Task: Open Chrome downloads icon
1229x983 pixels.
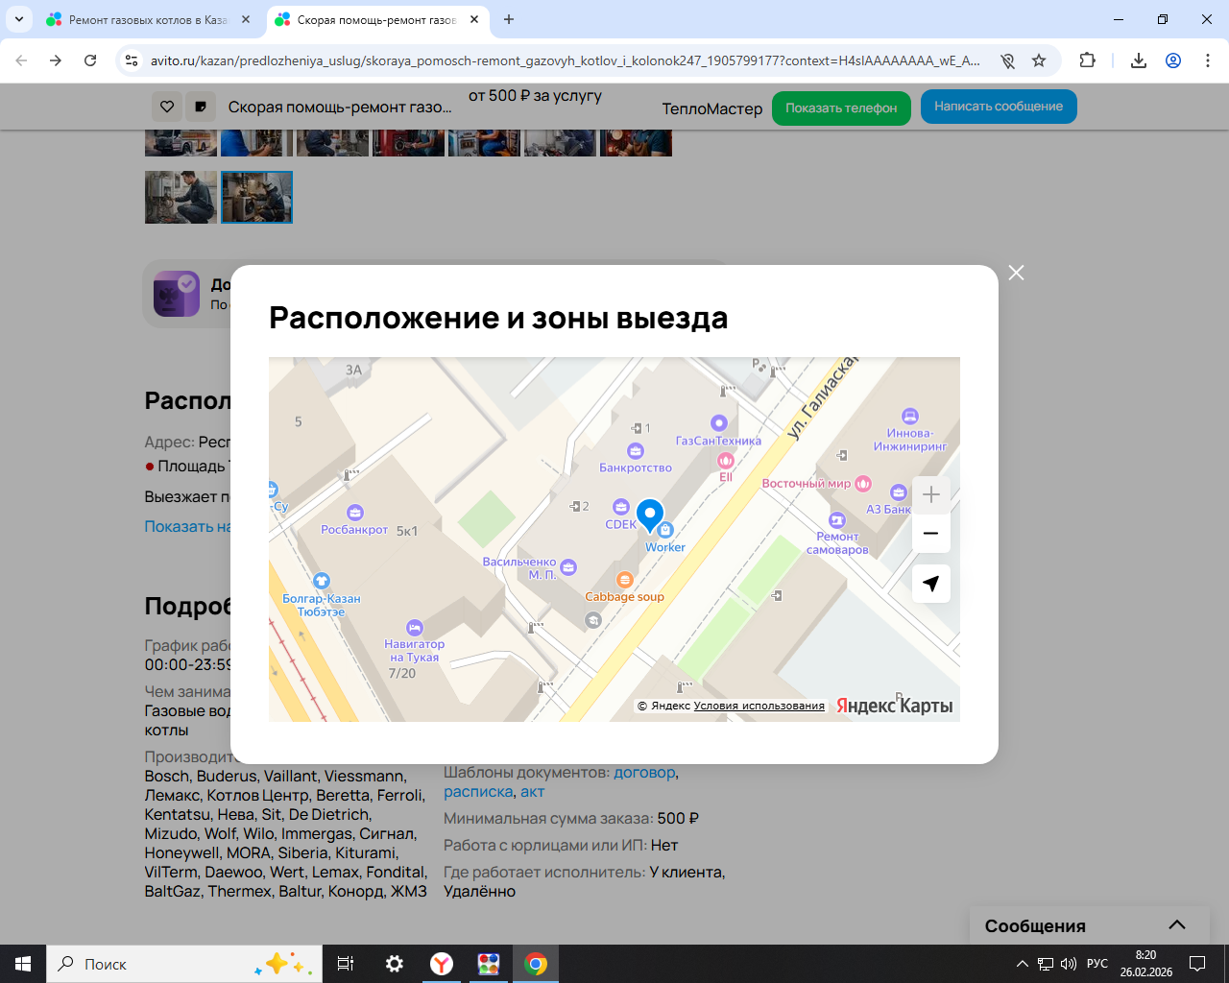Action: coord(1138,60)
